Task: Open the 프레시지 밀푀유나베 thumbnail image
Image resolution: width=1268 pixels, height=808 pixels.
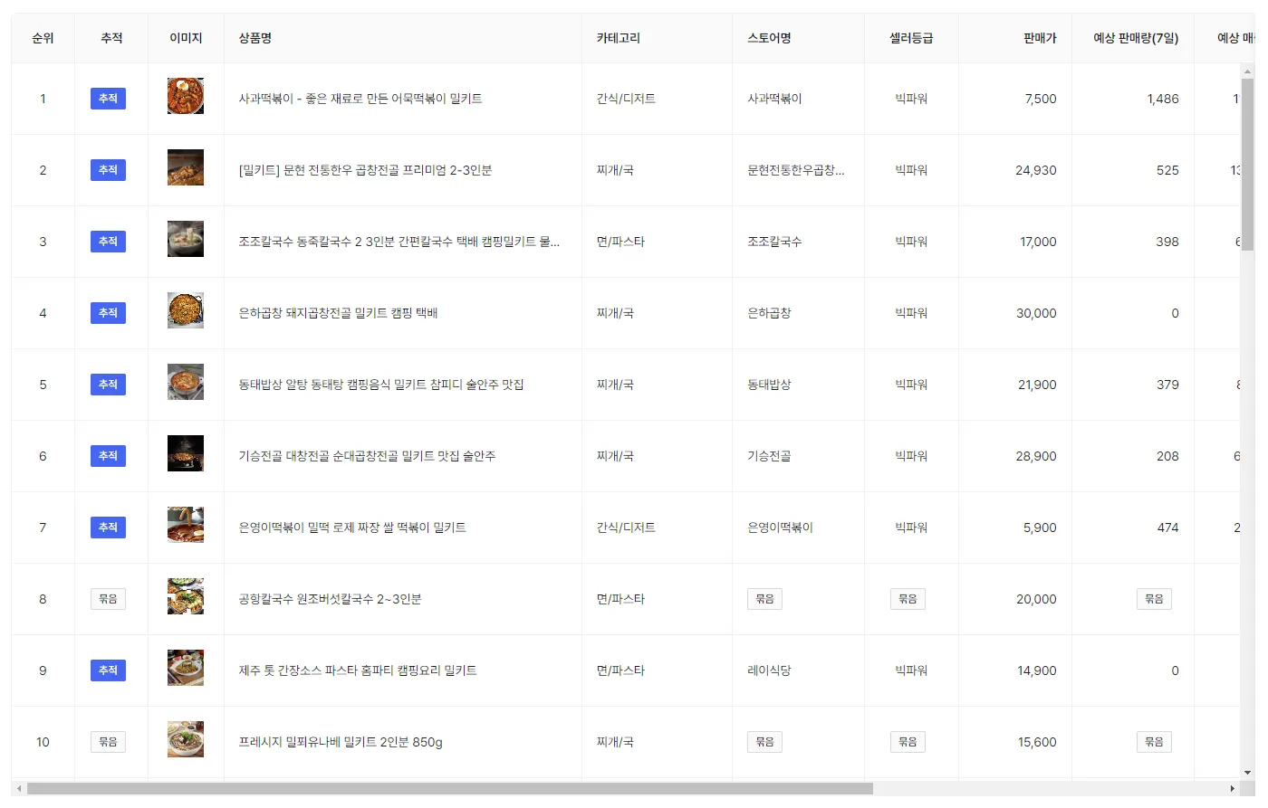Action: click(x=186, y=739)
